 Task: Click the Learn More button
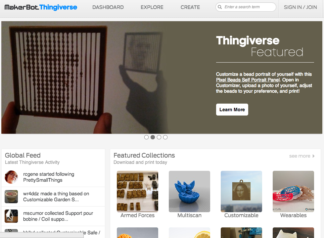coord(232,110)
